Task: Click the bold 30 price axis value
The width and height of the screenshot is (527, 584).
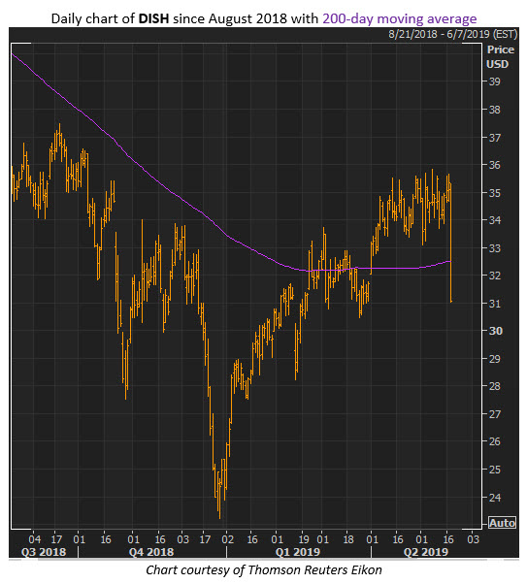Action: point(495,331)
